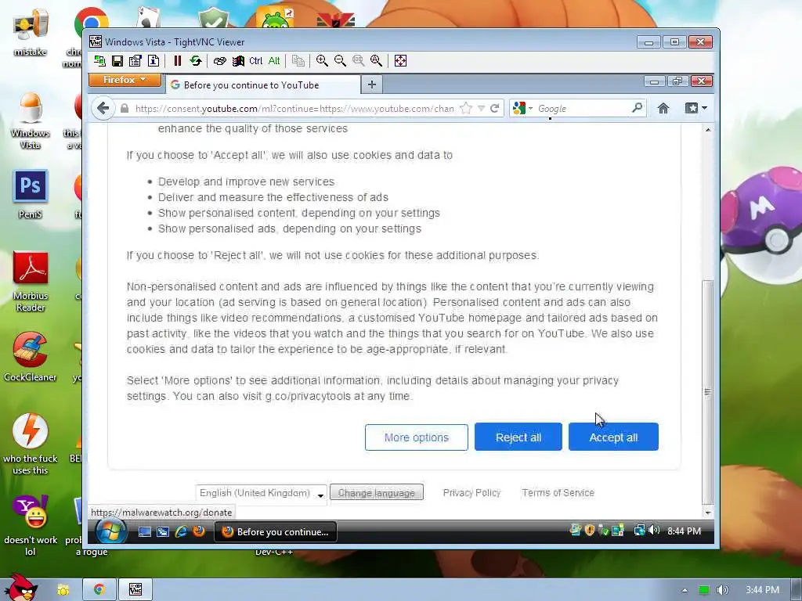Click the auto zoom magnifier icon
This screenshot has height=601, width=802.
click(376, 61)
